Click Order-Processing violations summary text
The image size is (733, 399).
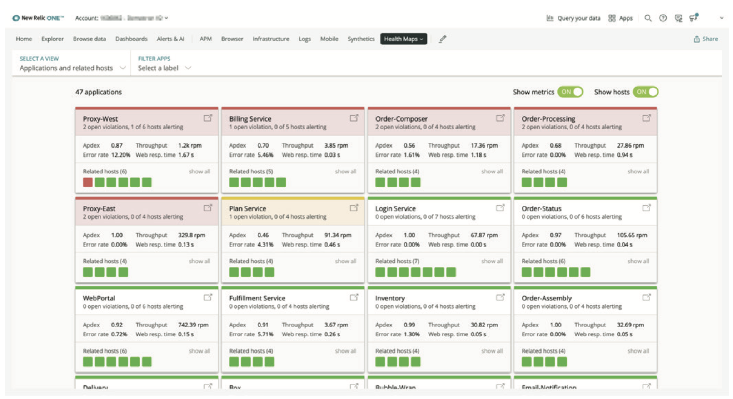(x=572, y=127)
